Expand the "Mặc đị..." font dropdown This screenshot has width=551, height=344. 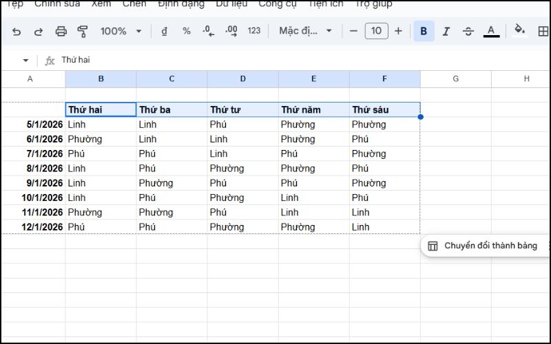[306, 31]
